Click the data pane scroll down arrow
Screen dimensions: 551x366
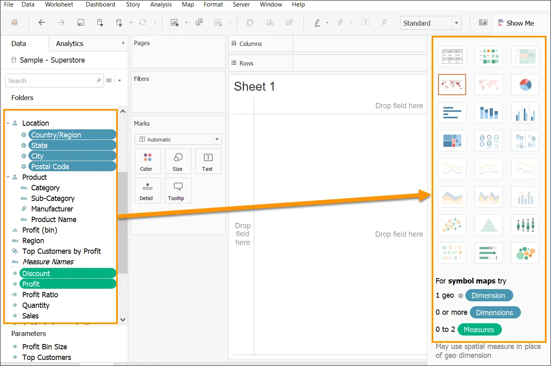123,320
